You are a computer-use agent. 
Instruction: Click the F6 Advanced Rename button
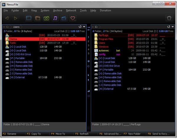tap(110, 134)
